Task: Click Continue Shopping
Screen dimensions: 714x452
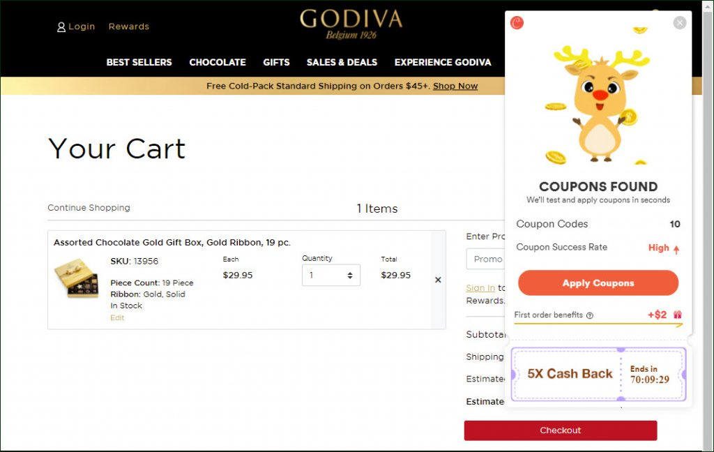Action: 89,208
